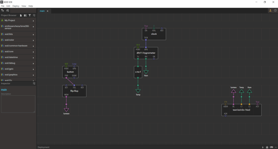278x149 pixels.
Task: Select the lumiere input bus triangle above LCD
Action: (x=233, y=91)
